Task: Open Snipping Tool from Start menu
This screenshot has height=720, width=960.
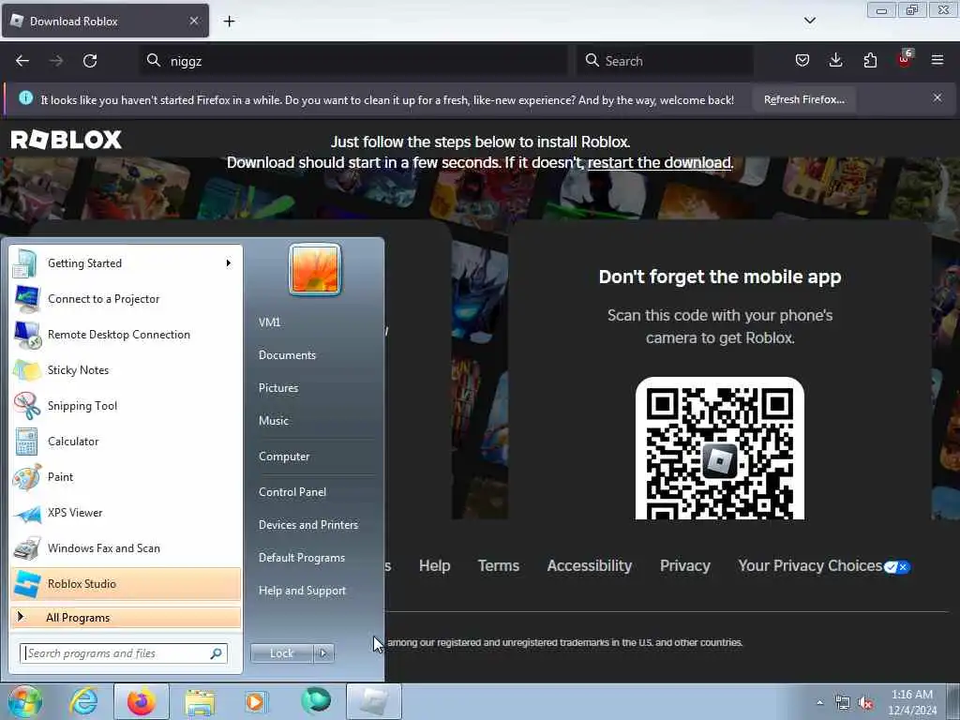Action: click(126, 405)
